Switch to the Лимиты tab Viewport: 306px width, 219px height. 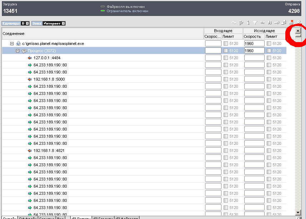(81, 218)
